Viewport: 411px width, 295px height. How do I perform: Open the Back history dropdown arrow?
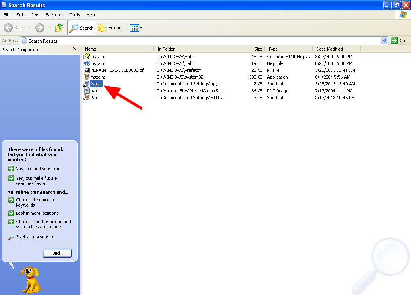[x=28, y=28]
